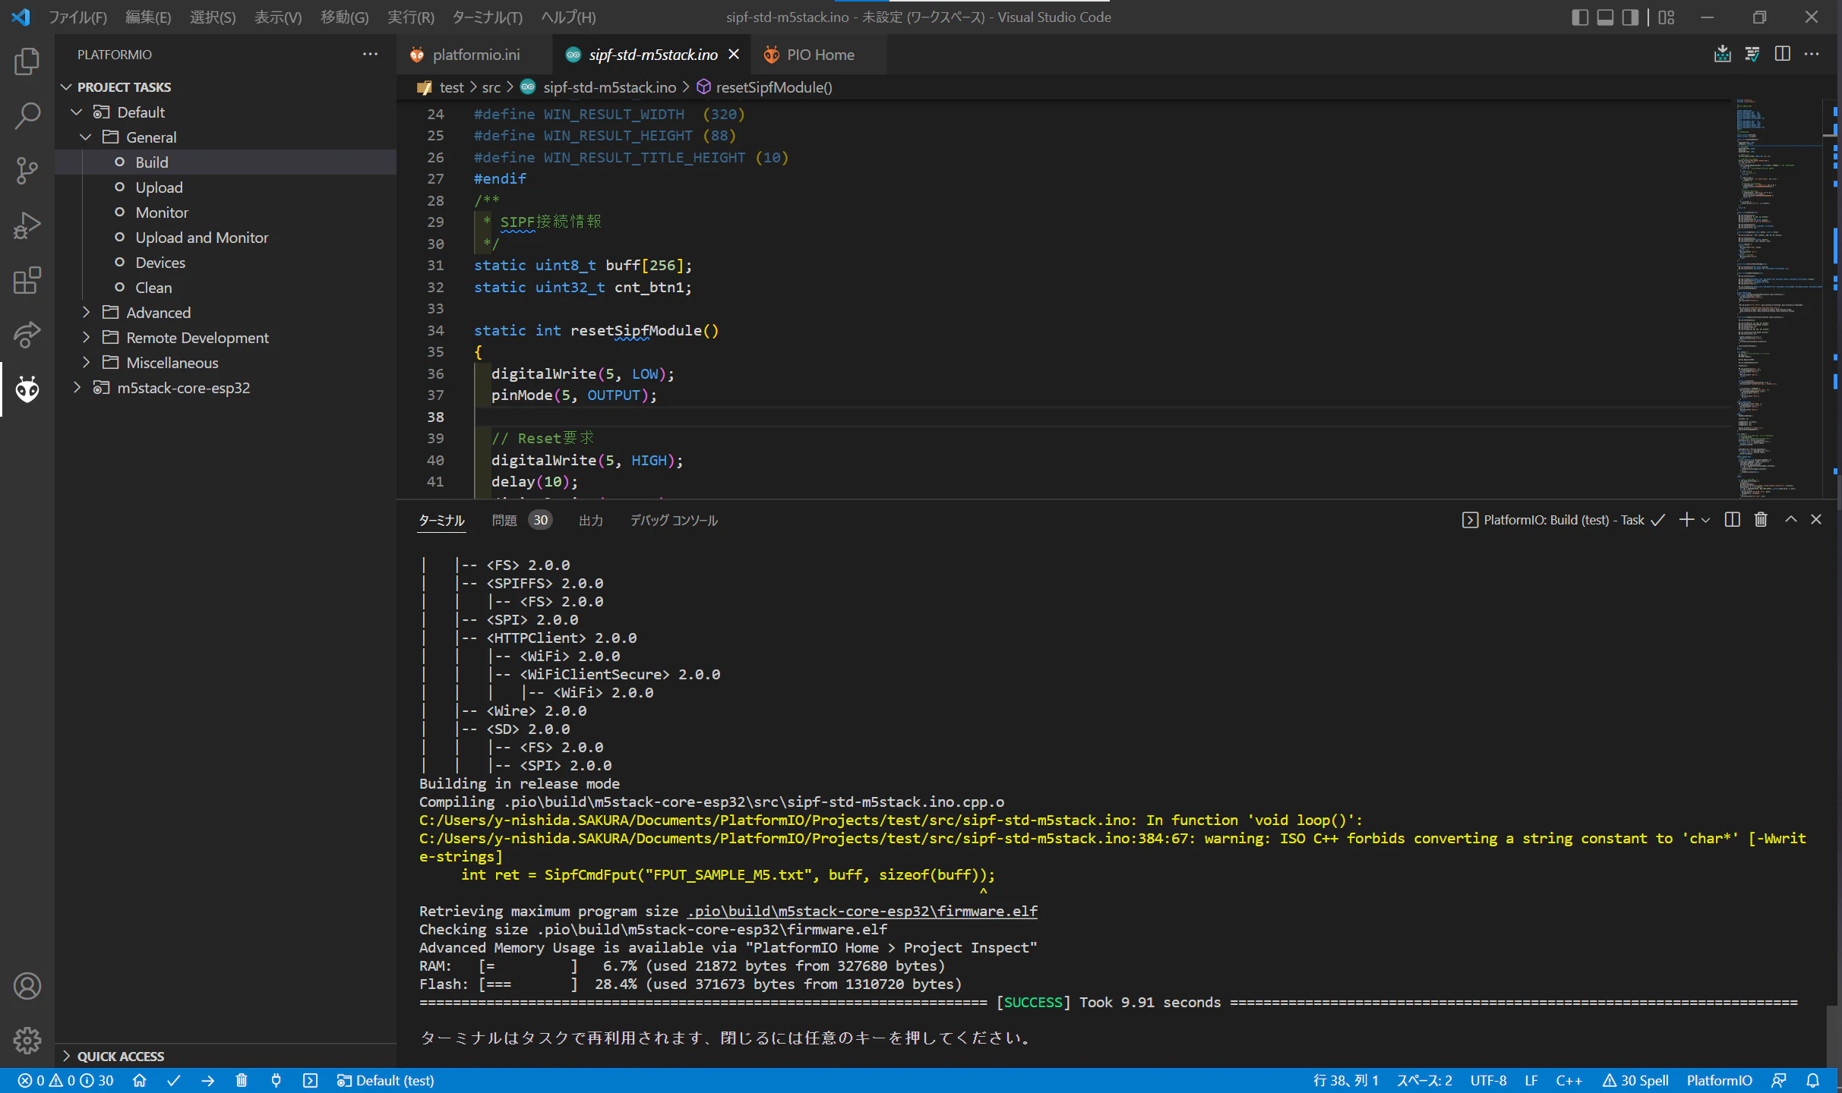Viewport: 1842px width, 1093px height.
Task: Click the Serial Monitor plug icon in status bar
Action: point(276,1080)
